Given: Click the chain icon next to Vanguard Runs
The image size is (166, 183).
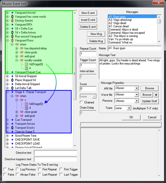Looking at the screenshot, I should pyautogui.click(x=12, y=41).
